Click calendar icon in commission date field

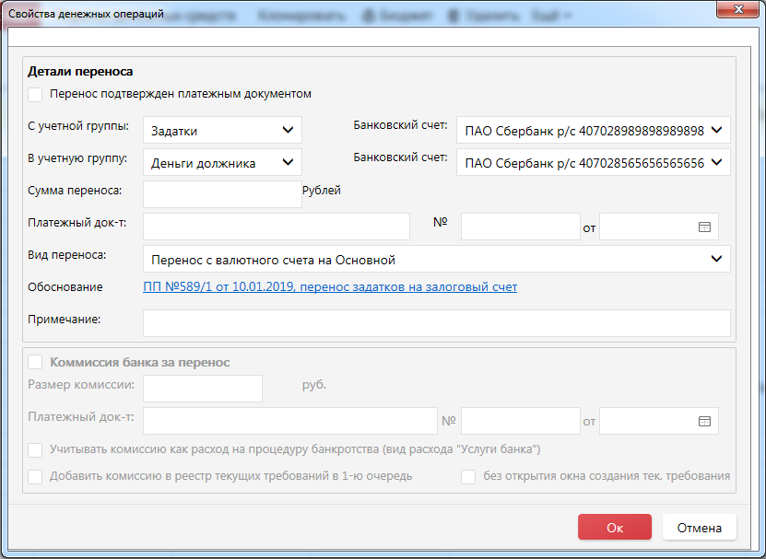[704, 421]
